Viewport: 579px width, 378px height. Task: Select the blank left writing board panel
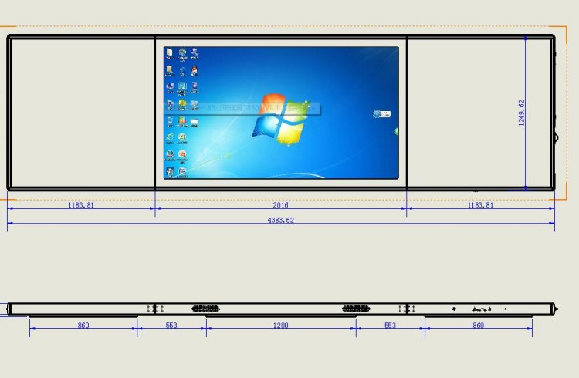(x=81, y=113)
